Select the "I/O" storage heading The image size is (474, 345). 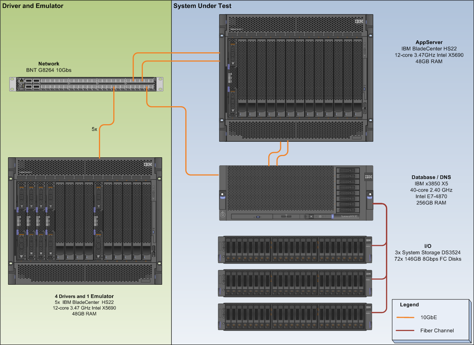click(x=428, y=246)
